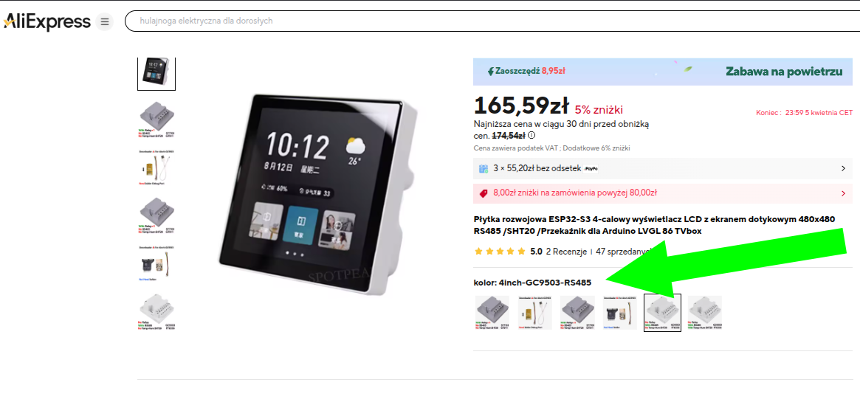This screenshot has width=860, height=408.
Task: Choose the downloader cable kit variant swatch
Action: [534, 313]
